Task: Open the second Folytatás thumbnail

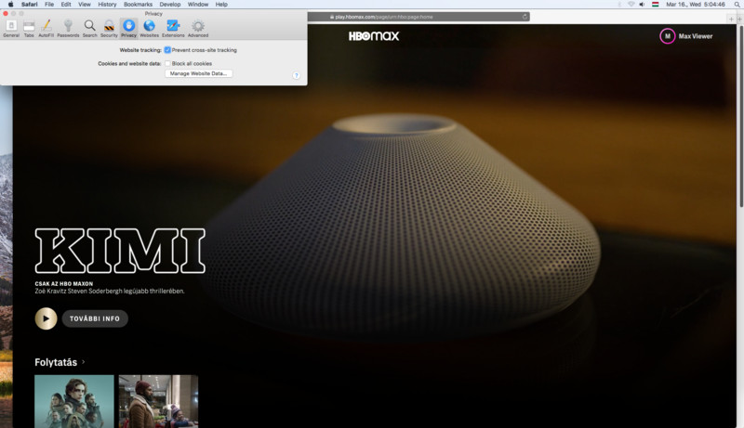Action: pyautogui.click(x=158, y=401)
